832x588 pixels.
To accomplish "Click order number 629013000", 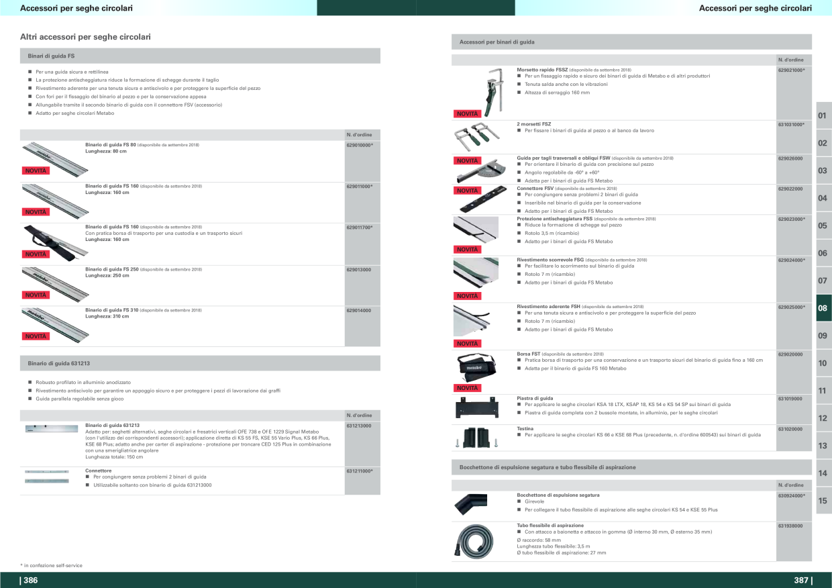I will coord(359,269).
